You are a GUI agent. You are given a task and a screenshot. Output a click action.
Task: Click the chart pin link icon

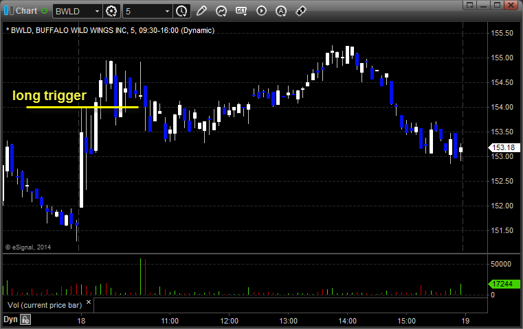coord(301,11)
